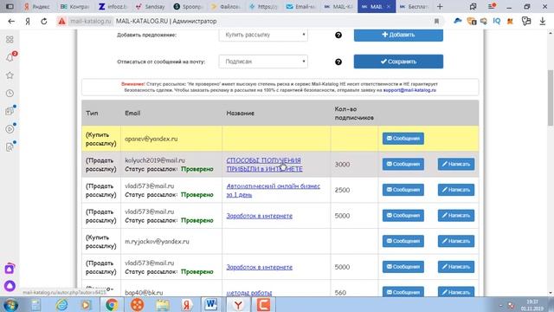Go back with the browser back arrow
Screen dimensions: 554x312
point(11,21)
